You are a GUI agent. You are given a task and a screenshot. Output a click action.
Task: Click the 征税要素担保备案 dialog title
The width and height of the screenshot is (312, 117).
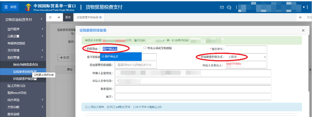coord(93,30)
